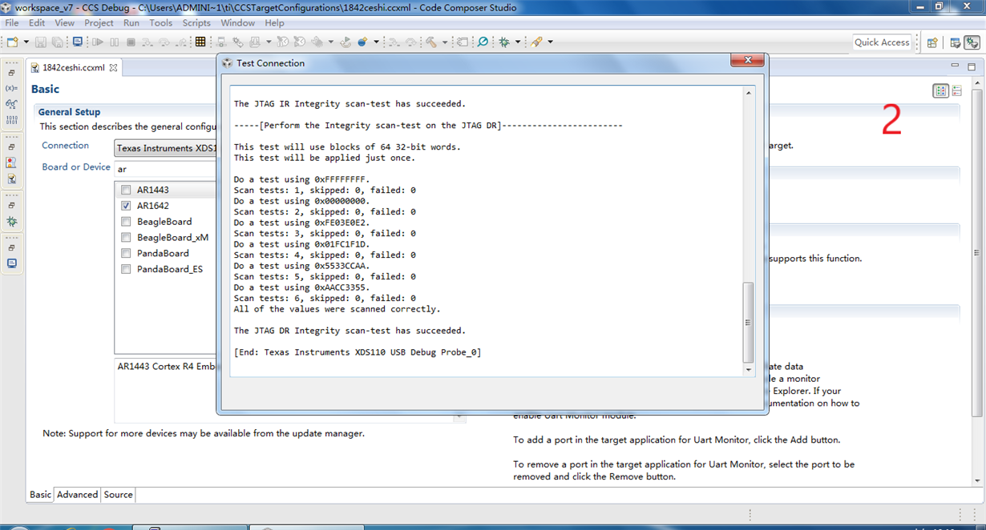Click the New toolbar icon

[x=12, y=42]
